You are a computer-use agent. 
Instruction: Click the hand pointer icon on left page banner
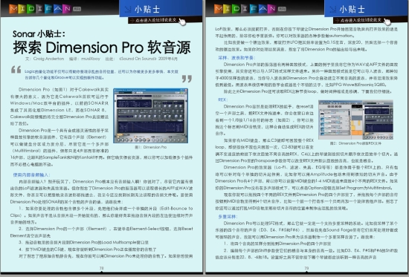182,22
